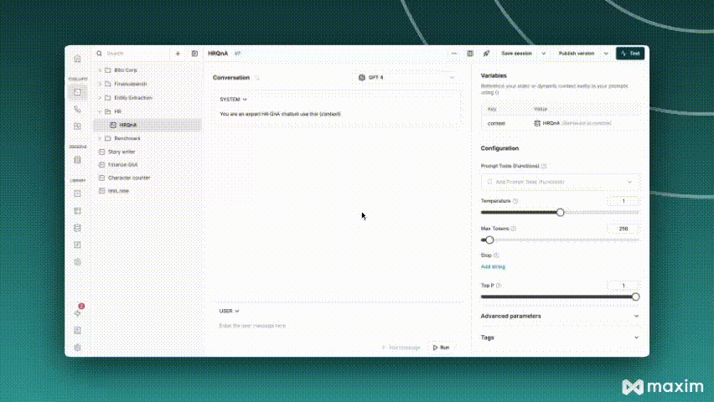Open the three-dot more options menu

(x=454, y=54)
